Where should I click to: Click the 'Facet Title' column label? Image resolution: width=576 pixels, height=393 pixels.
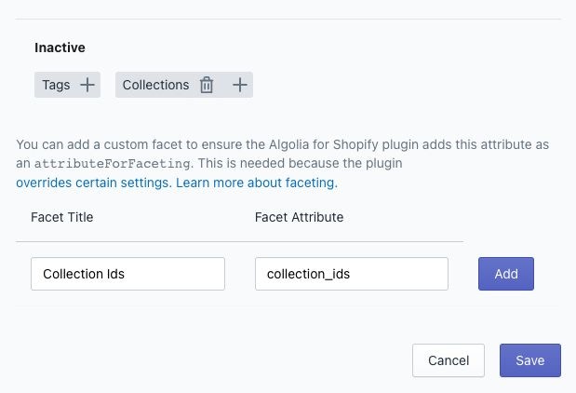[x=61, y=217]
